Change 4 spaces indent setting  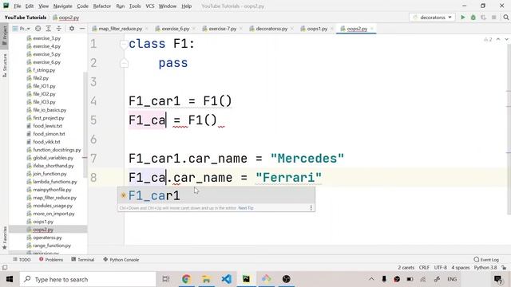coord(461,268)
